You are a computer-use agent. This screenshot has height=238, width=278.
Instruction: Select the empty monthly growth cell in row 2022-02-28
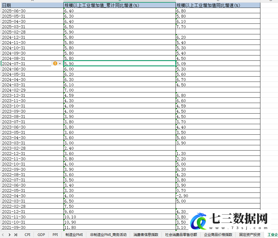218,206
